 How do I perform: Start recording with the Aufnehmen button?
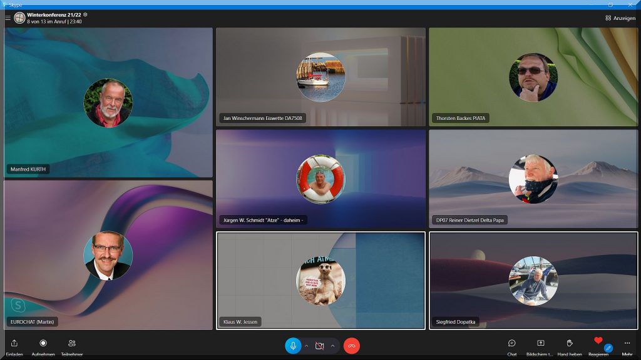(x=43, y=343)
